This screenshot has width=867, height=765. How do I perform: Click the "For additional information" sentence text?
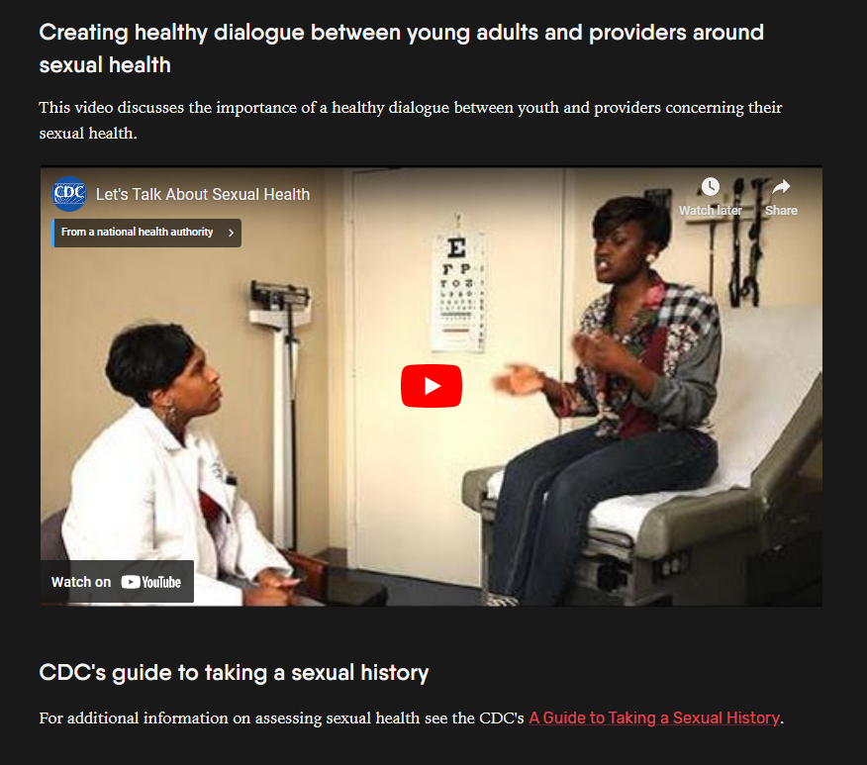tap(281, 718)
